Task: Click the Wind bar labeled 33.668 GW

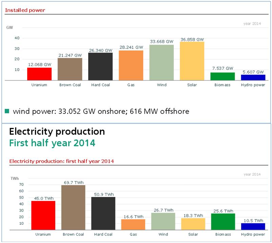Action: point(161,62)
